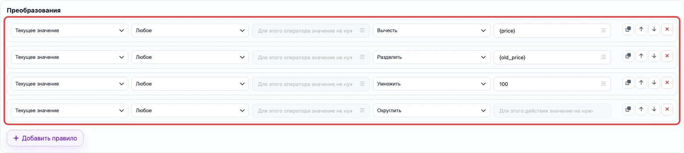Delete the Разделить rule row
The width and height of the screenshot is (684, 153).
tap(667, 56)
